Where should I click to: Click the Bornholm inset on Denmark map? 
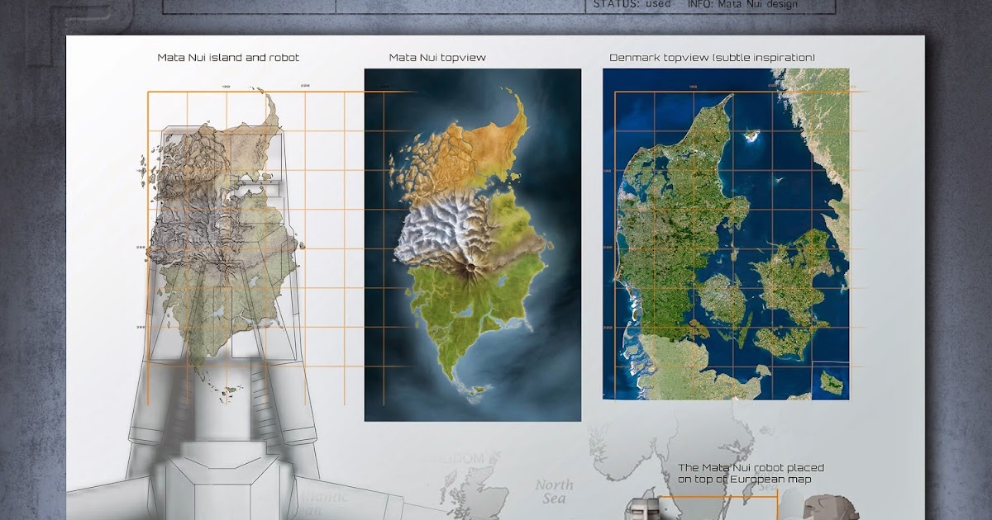pyautogui.click(x=830, y=381)
